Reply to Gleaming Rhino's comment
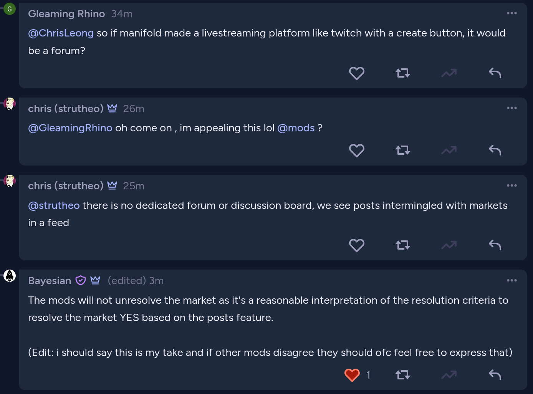533x394 pixels. coord(495,73)
